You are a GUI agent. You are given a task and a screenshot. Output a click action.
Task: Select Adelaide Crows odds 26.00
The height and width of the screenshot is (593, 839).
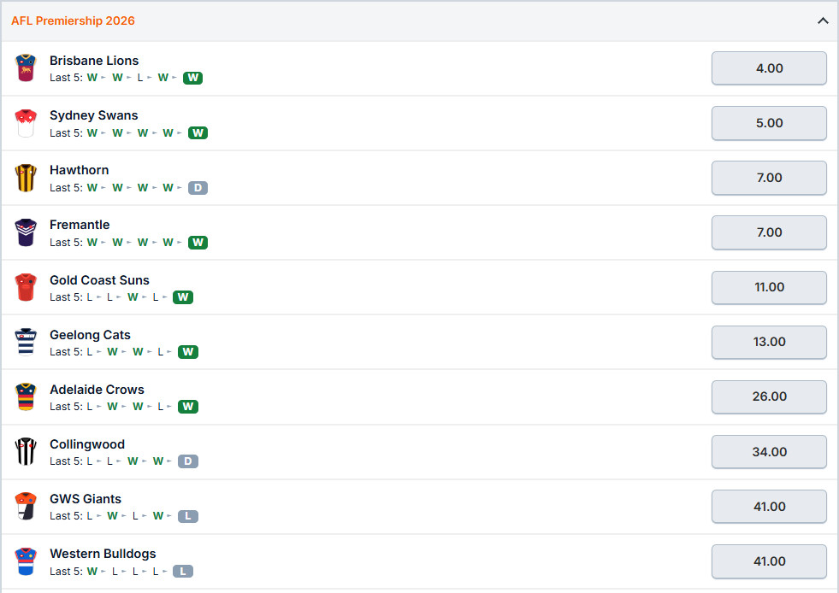pyautogui.click(x=769, y=396)
